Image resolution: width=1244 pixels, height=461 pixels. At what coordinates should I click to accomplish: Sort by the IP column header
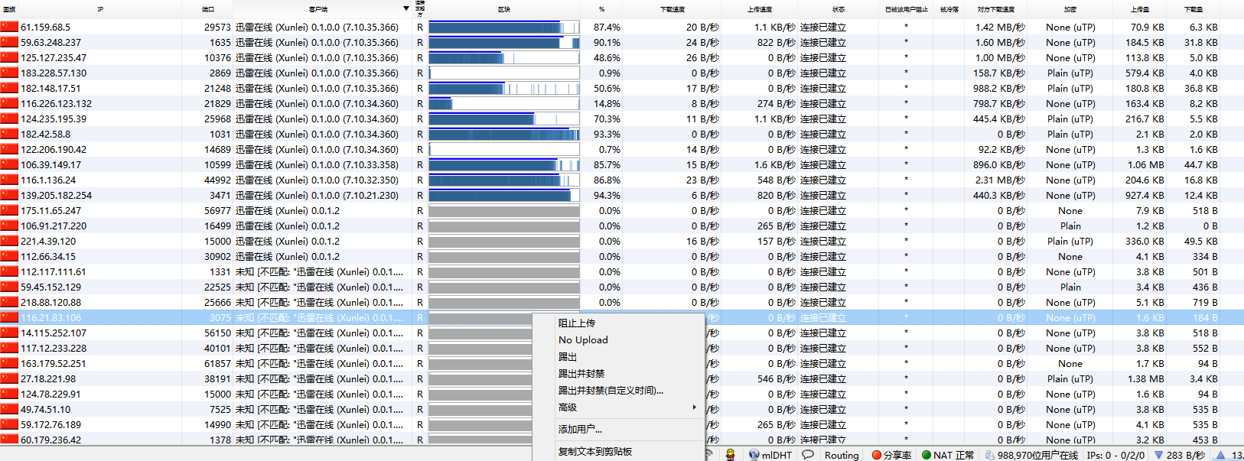[100, 9]
